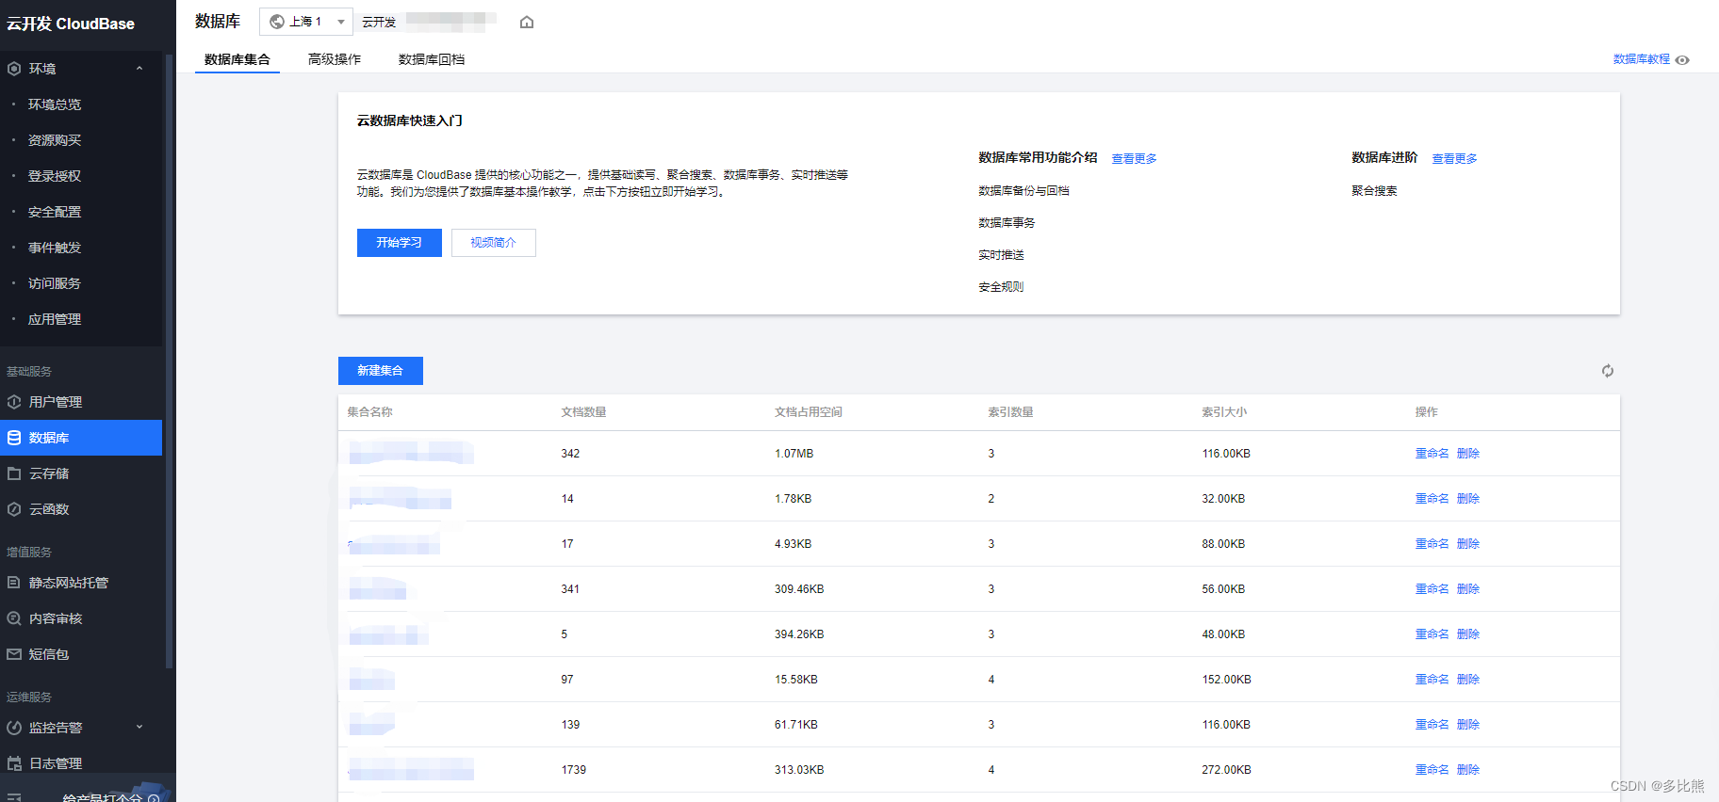This screenshot has width=1719, height=802.
Task: Click the 集合名称 column header
Action: 369,412
